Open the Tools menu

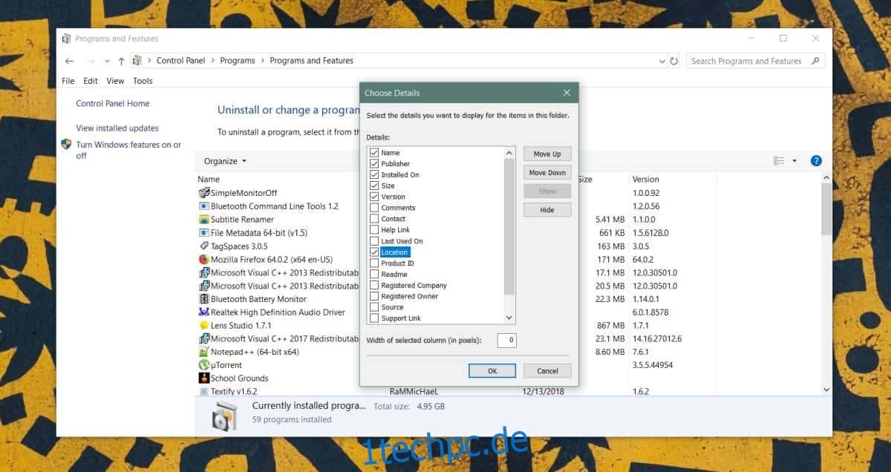143,81
